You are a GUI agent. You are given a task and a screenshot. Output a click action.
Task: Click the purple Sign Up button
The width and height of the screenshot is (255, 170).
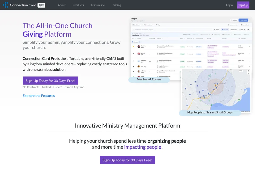(243, 5)
